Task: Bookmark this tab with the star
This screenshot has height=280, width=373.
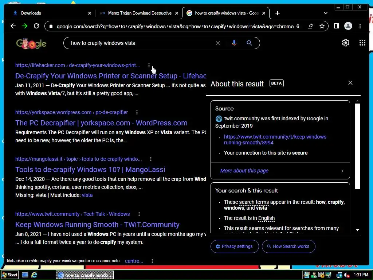Action: tap(322, 26)
